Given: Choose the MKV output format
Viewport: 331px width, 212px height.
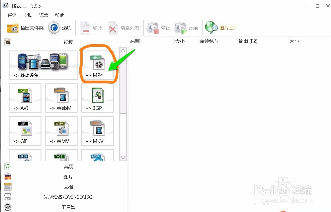Looking at the screenshot, I should tap(97, 131).
